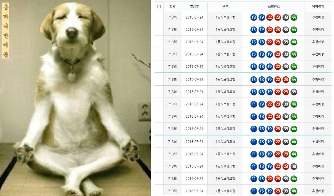
Task: Click the 조합번호 column header
Action: (274, 6)
